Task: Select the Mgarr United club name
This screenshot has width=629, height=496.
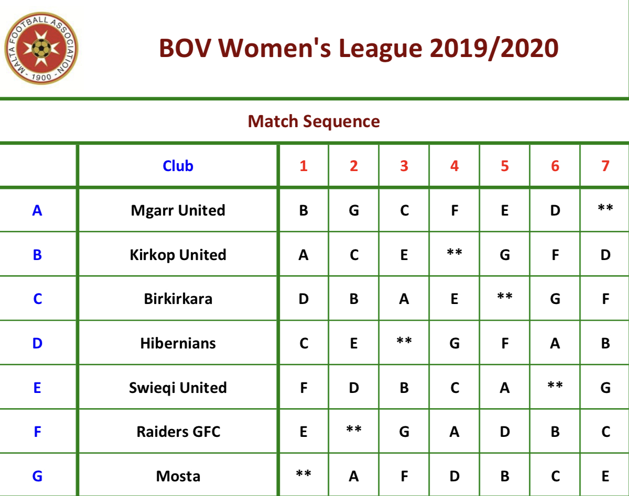Action: pos(178,210)
